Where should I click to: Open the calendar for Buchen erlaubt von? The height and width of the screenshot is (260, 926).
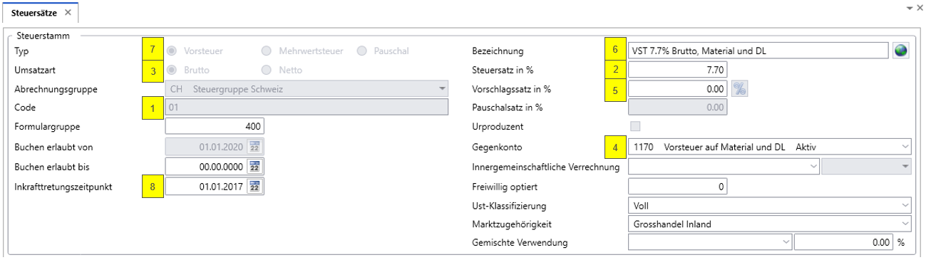pyautogui.click(x=255, y=147)
